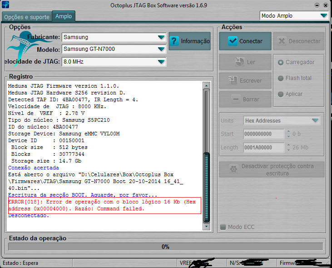Click the Length field stepper arrows

click(288, 148)
